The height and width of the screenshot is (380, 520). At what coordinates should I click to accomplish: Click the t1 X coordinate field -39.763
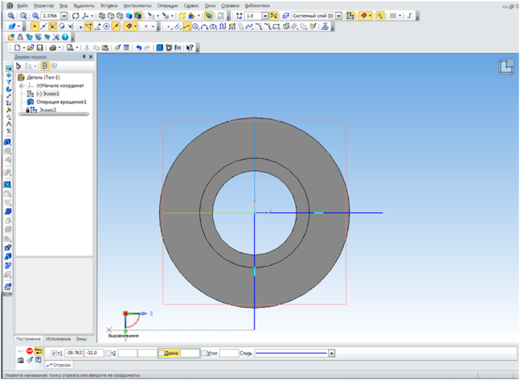coord(74,353)
